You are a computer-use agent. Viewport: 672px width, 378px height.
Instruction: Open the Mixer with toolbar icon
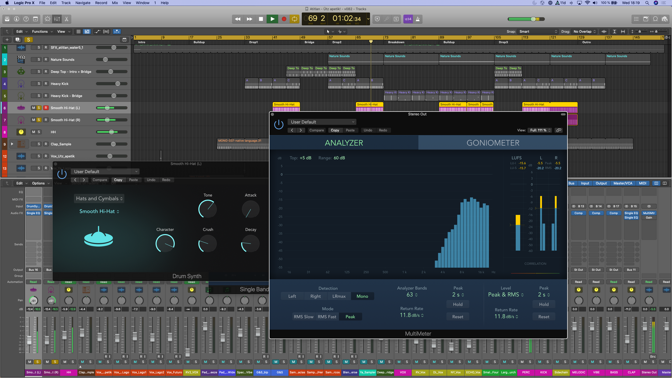[x=57, y=19]
